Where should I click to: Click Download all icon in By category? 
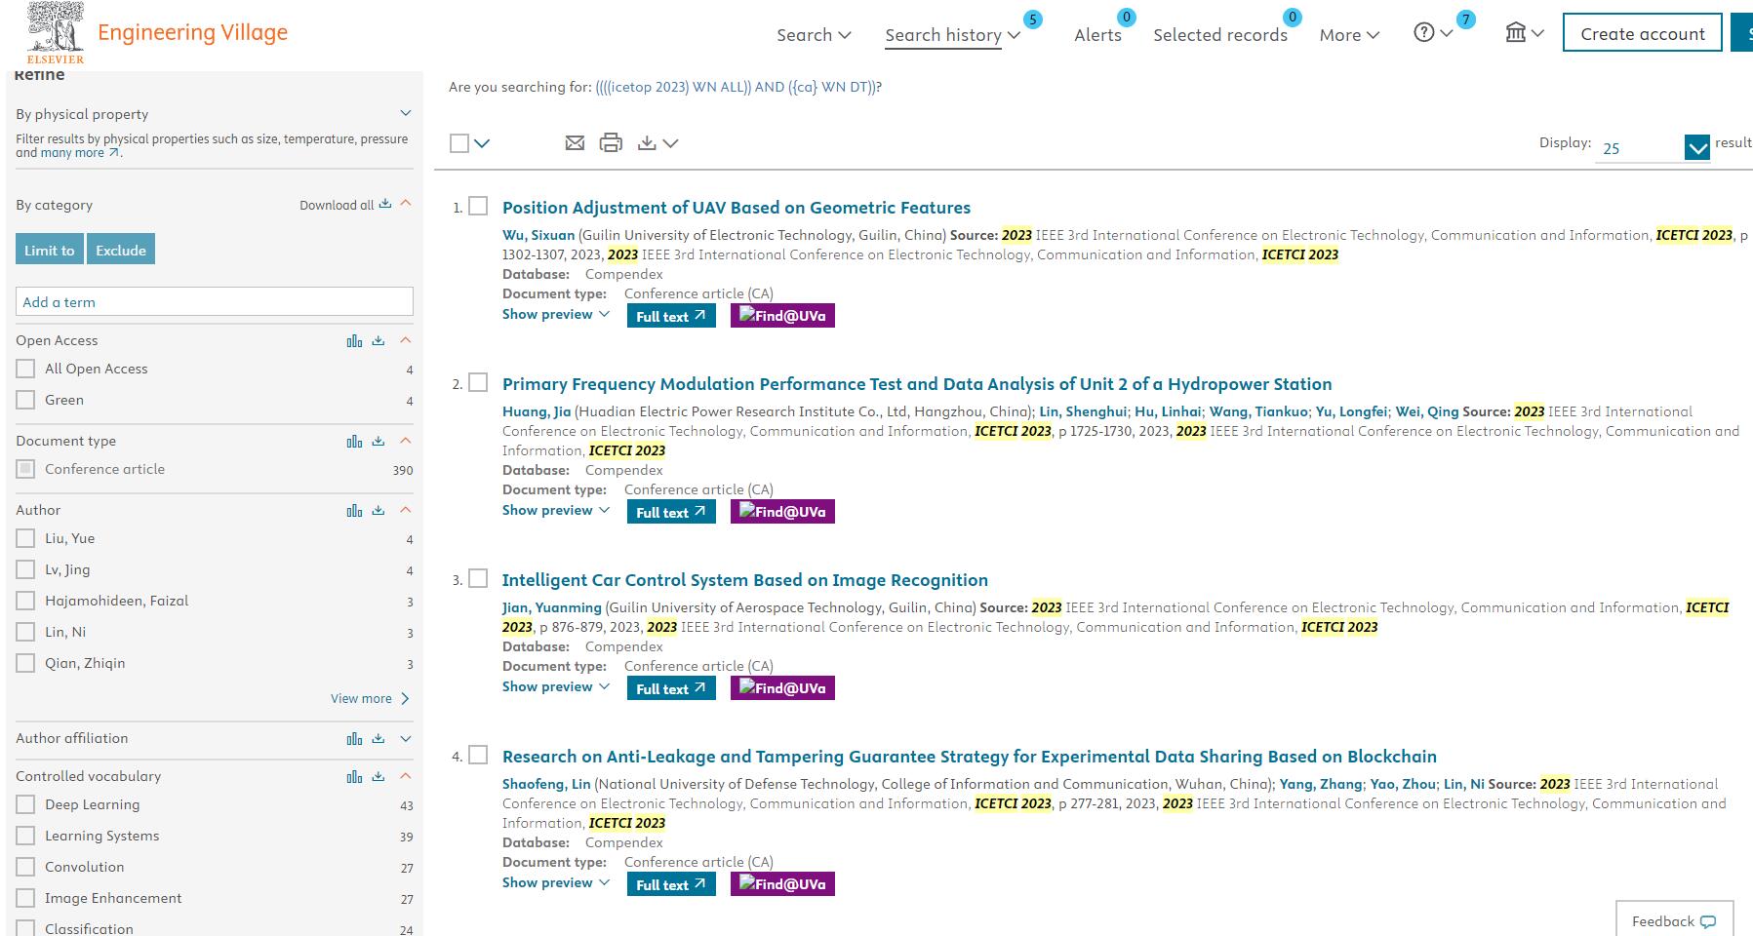point(385,204)
